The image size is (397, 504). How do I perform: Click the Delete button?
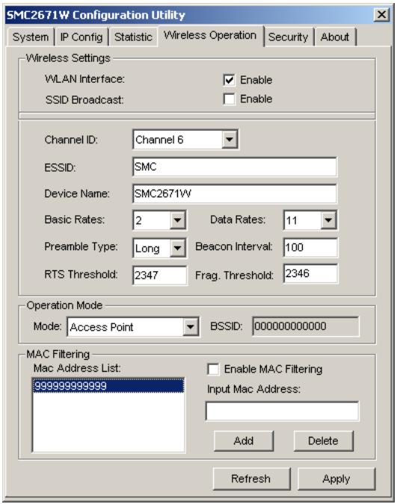tap(323, 441)
